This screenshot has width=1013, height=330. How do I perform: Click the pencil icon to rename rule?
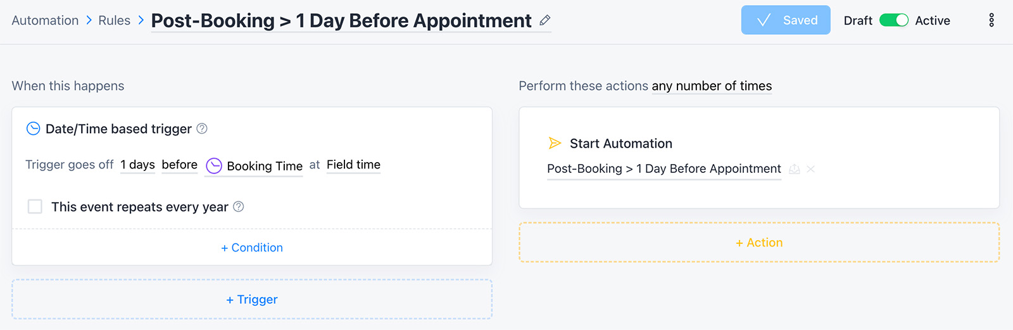[544, 20]
